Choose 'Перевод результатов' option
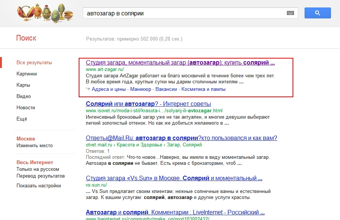This screenshot has height=220, width=340. point(41,176)
